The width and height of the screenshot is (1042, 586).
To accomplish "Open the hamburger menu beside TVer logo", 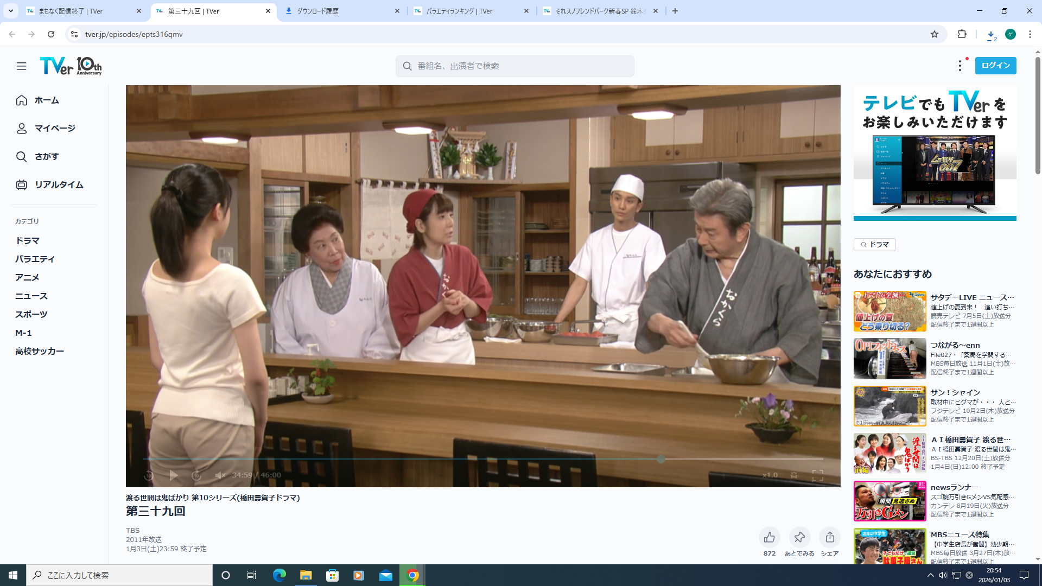I will coord(22,66).
